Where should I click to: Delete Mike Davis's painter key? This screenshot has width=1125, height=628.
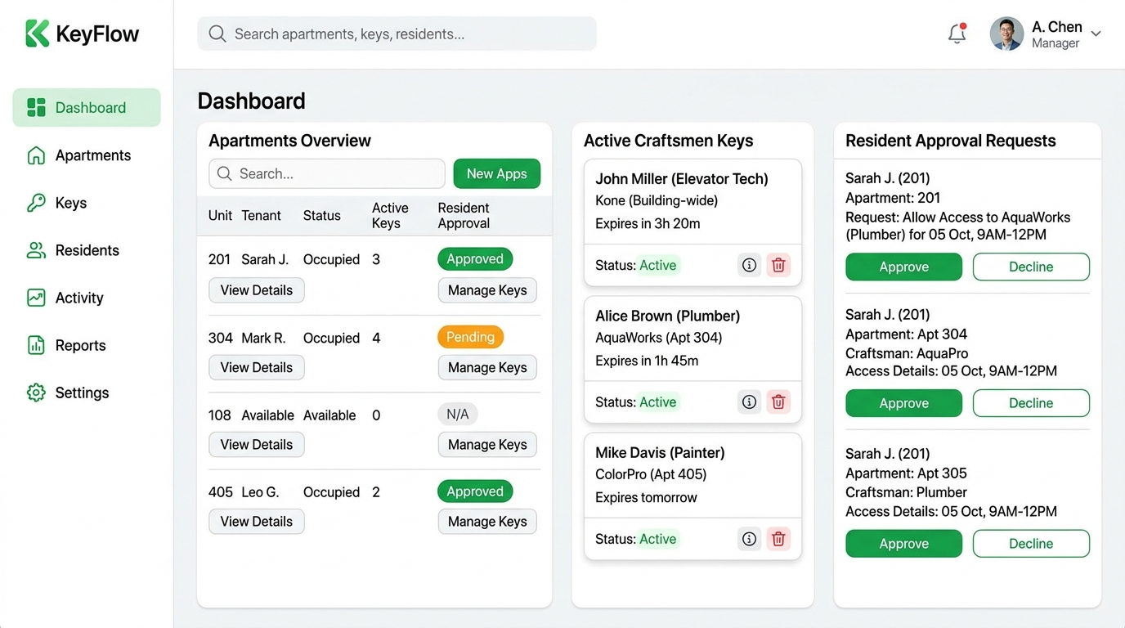pos(778,539)
